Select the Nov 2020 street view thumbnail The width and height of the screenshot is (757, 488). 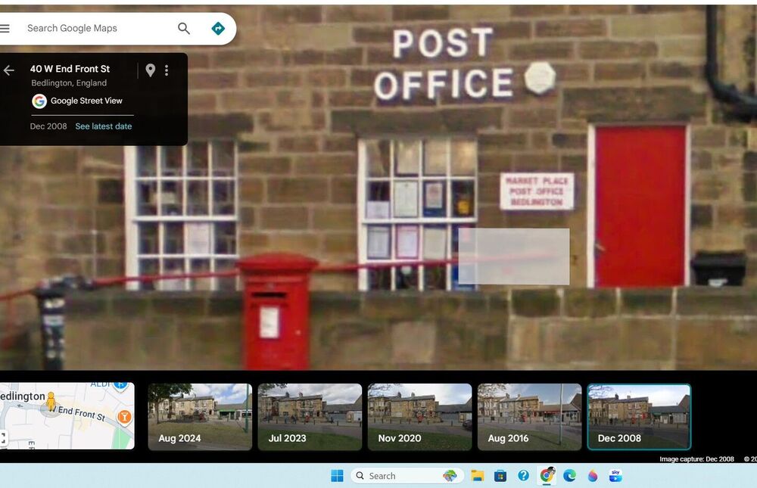point(419,417)
